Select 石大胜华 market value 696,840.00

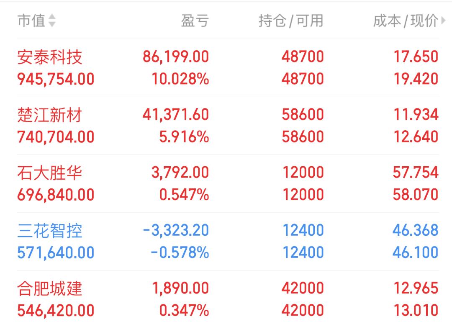pyautogui.click(x=56, y=195)
